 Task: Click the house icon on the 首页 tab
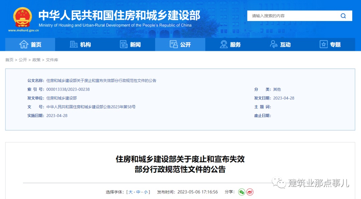[x=23, y=44]
